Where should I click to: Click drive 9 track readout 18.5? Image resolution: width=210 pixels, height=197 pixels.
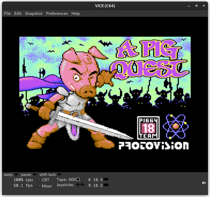pos(98,185)
